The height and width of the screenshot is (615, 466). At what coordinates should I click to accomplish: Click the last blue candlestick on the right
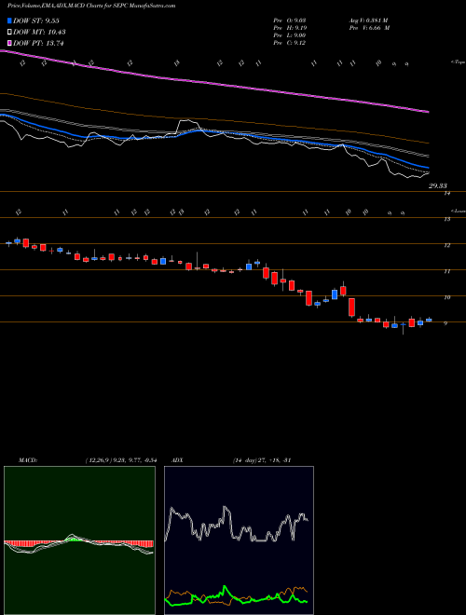[x=429, y=320]
